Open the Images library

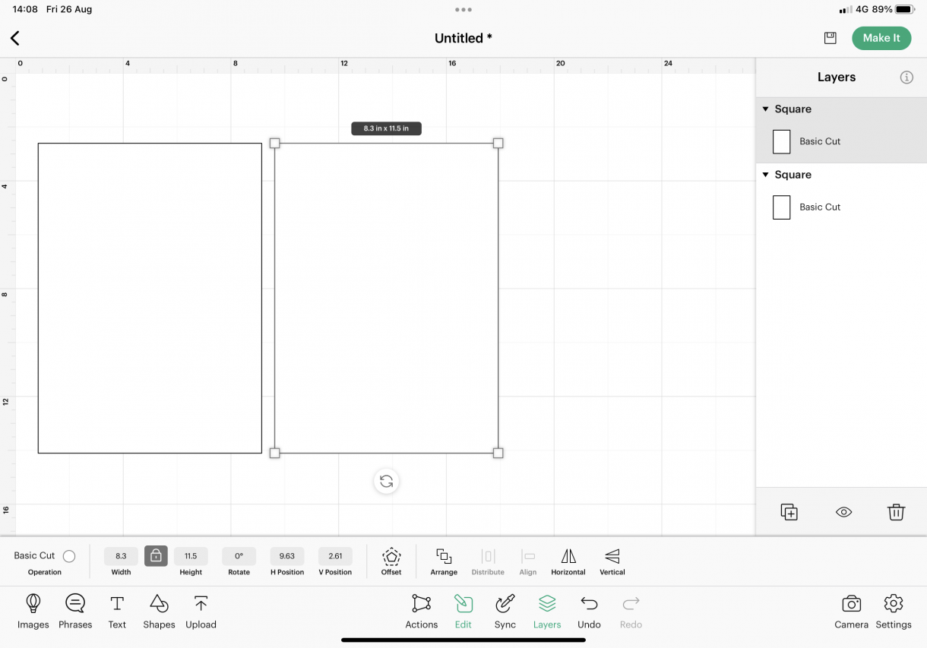coord(33,612)
